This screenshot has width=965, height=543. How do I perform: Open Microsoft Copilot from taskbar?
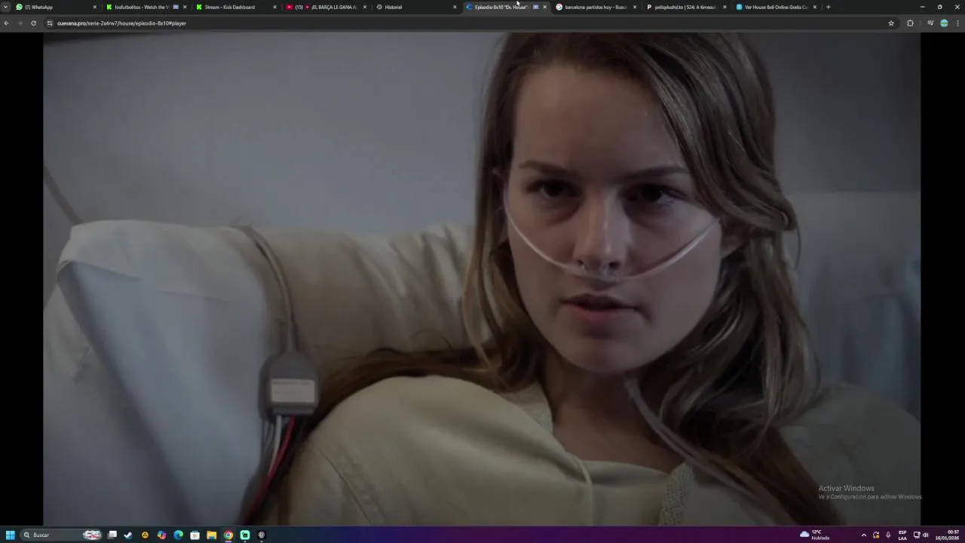[161, 535]
